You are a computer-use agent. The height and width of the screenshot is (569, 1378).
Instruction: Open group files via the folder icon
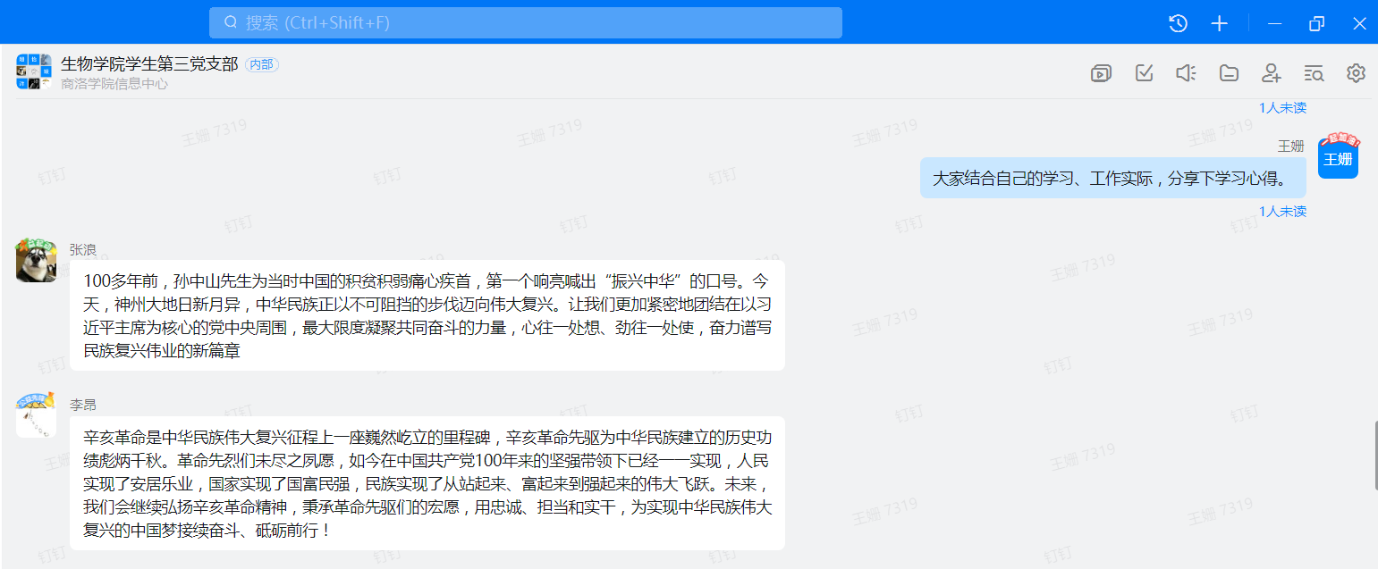tap(1229, 73)
